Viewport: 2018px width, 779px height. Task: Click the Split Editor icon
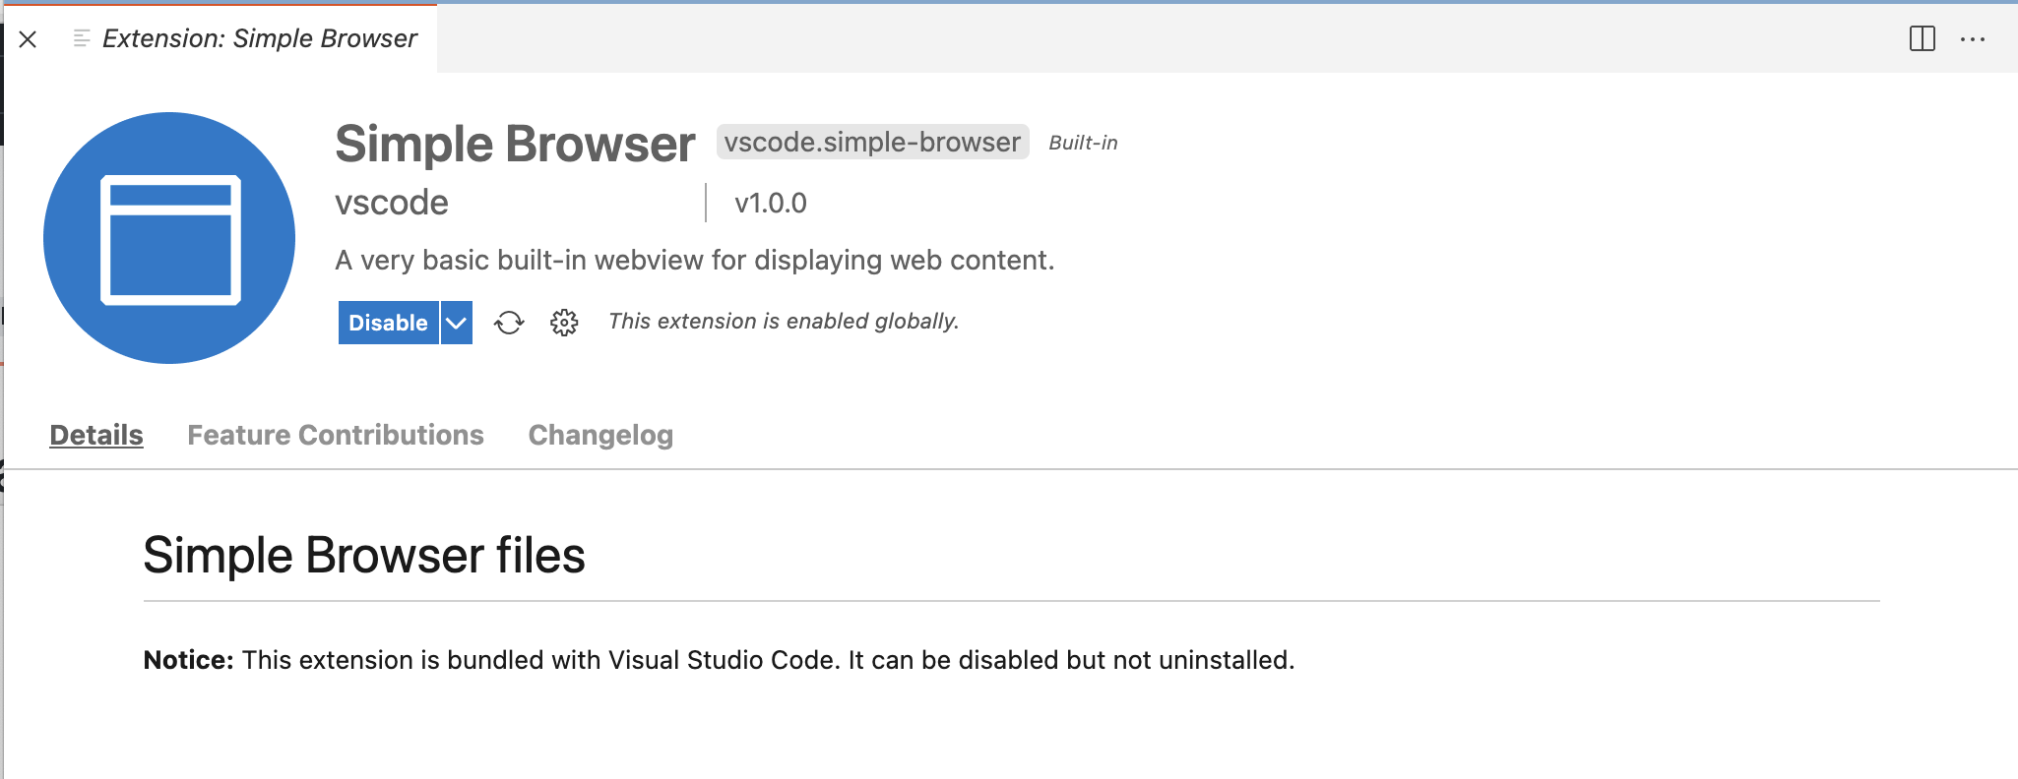(x=1921, y=38)
